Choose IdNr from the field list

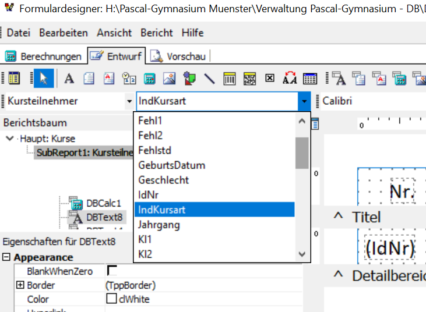(214, 195)
